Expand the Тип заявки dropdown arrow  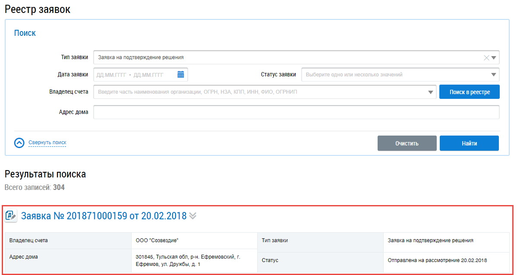click(494, 57)
